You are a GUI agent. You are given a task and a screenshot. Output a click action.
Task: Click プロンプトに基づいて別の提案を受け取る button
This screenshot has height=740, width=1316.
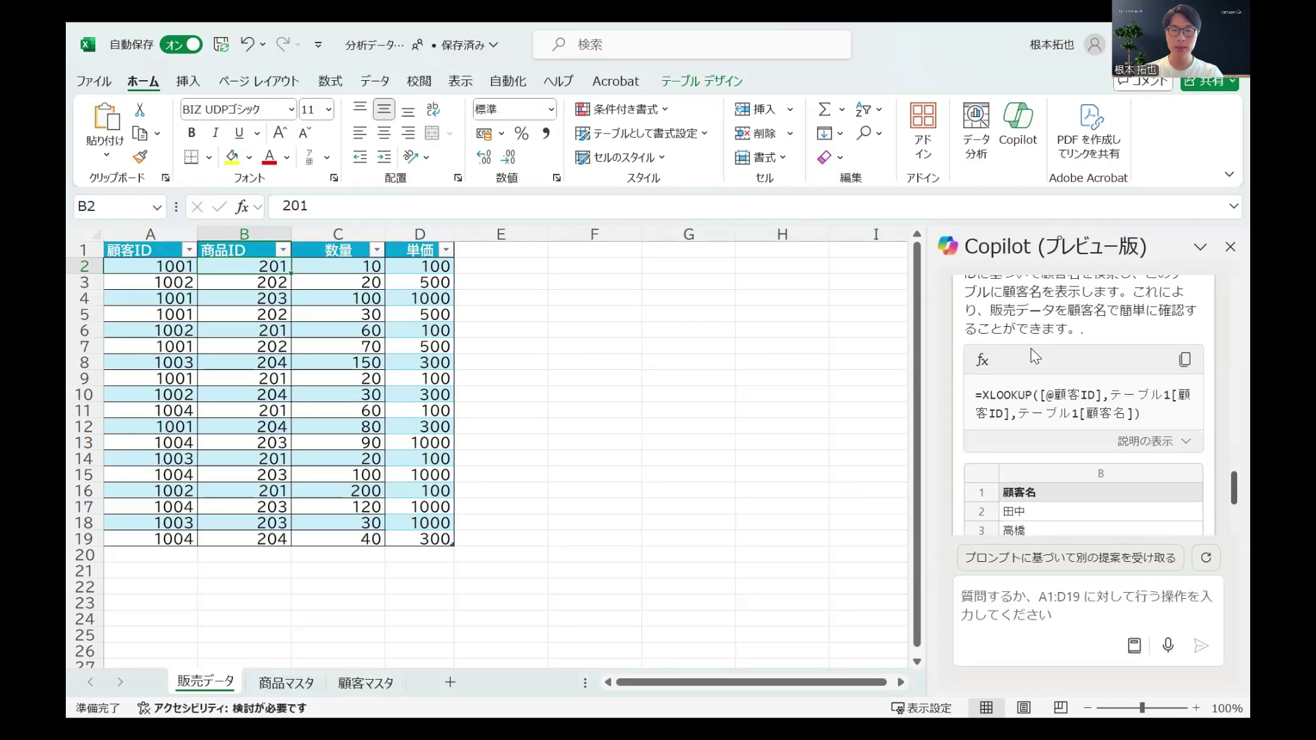click(1068, 557)
